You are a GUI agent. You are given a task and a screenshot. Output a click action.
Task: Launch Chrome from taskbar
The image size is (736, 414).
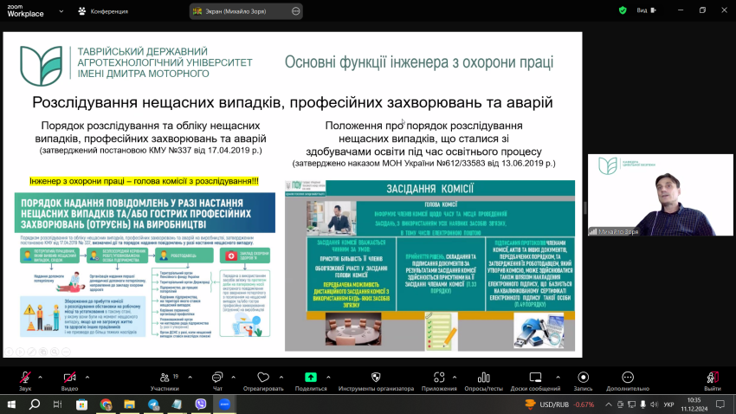pyautogui.click(x=106, y=404)
